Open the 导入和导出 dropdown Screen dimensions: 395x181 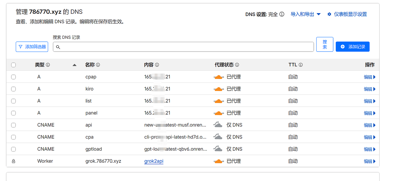point(305,14)
